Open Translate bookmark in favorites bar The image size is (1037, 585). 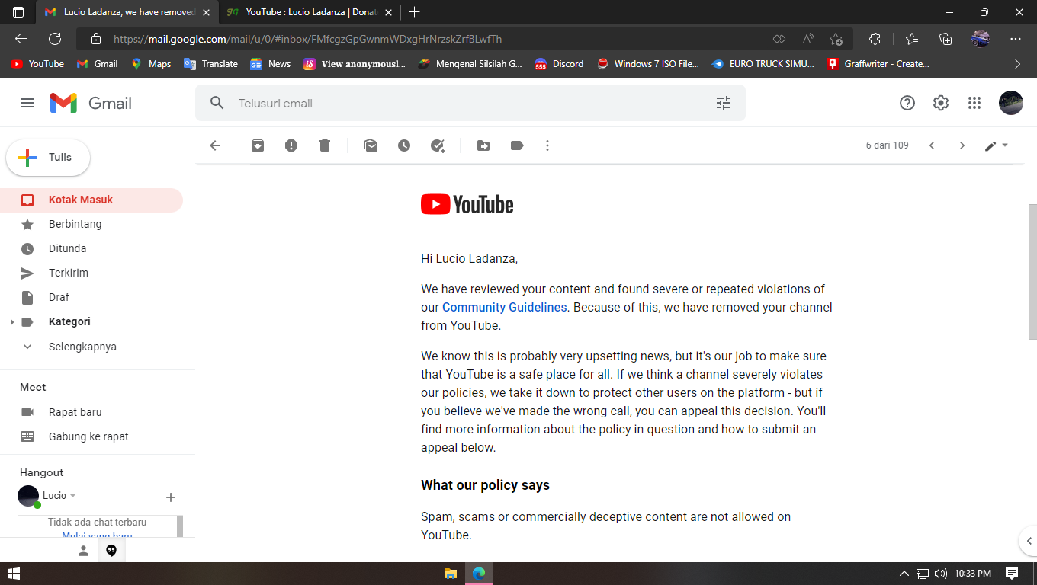click(x=211, y=64)
